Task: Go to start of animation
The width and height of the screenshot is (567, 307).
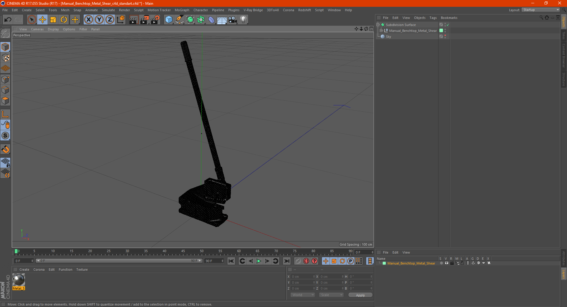Action: [x=231, y=261]
